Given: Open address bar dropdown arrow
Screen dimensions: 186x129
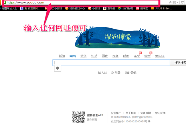Looking at the screenshot, I should [x=178, y=2].
